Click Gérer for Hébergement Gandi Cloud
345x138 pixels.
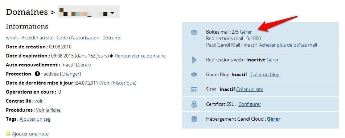pyautogui.click(x=274, y=119)
